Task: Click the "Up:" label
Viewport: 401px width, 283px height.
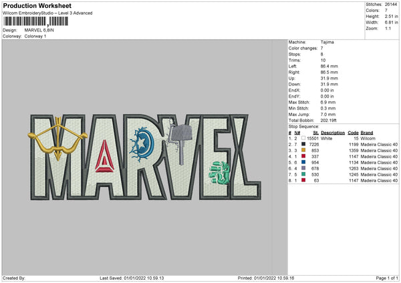Action: [292, 78]
